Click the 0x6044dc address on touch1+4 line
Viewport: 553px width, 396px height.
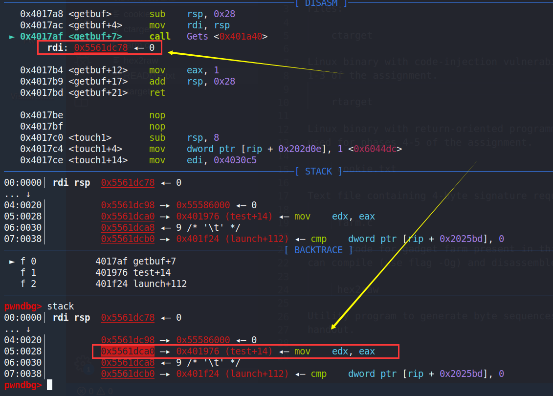pos(375,149)
